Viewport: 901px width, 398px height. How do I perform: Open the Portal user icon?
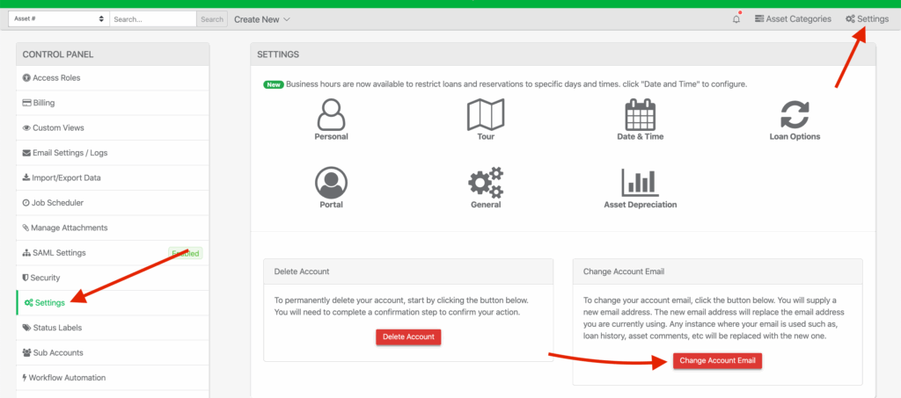pyautogui.click(x=331, y=183)
